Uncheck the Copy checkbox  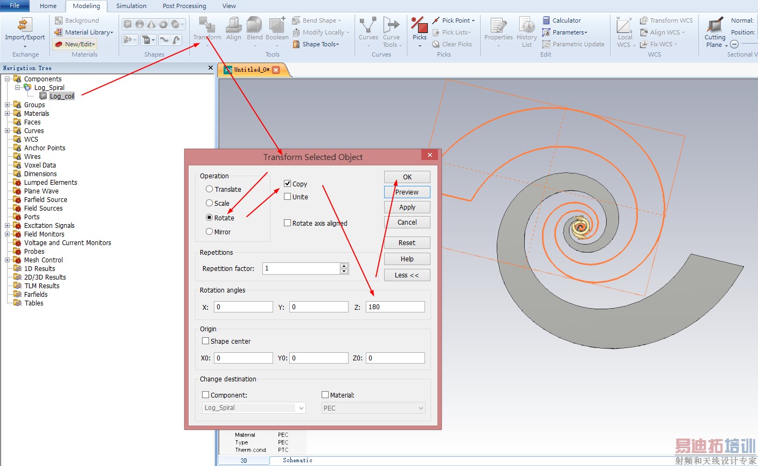tap(288, 184)
